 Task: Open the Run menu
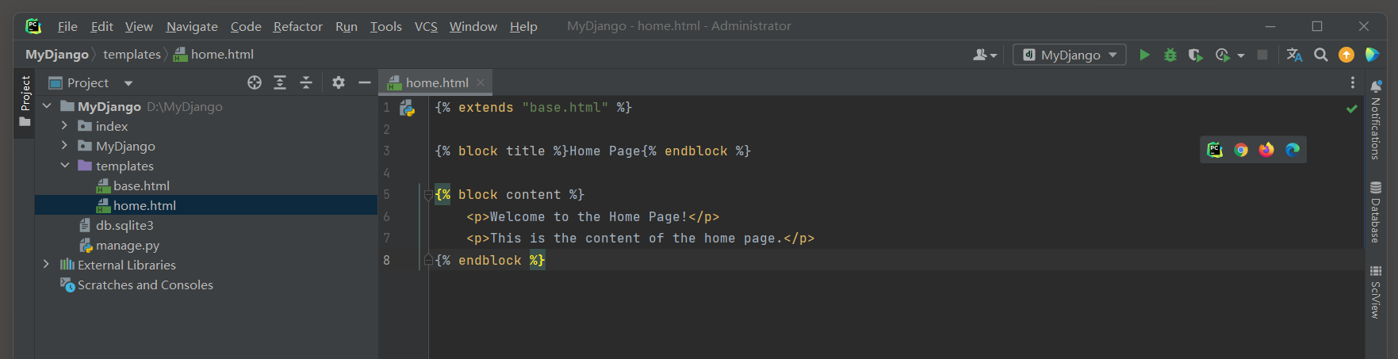pos(347,26)
